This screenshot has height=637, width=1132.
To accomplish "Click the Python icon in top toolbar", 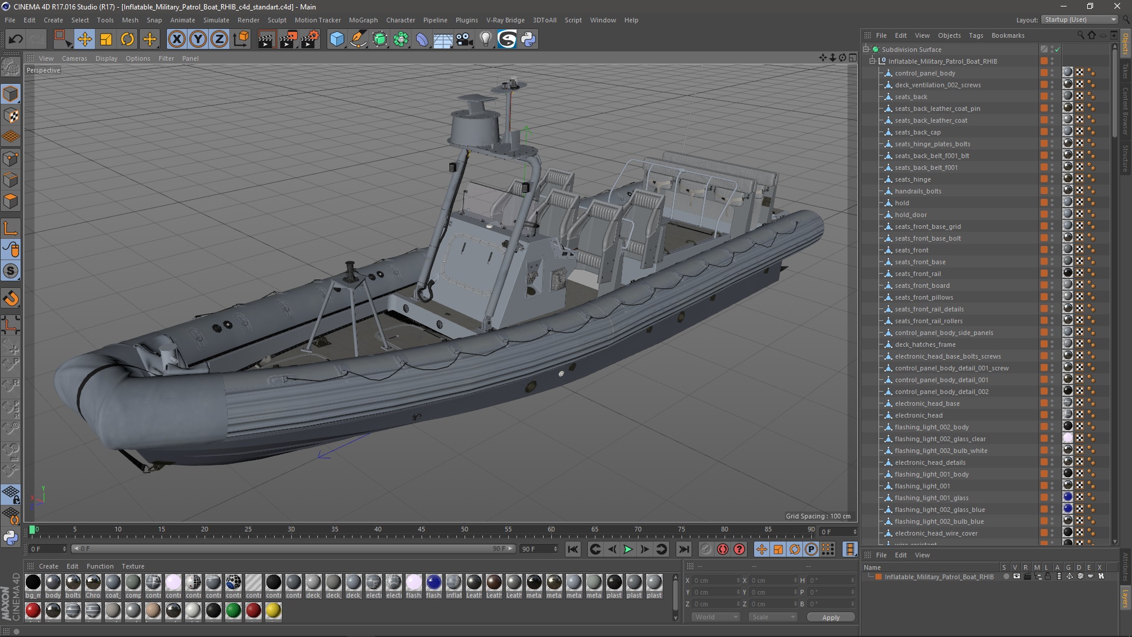I will pyautogui.click(x=528, y=40).
